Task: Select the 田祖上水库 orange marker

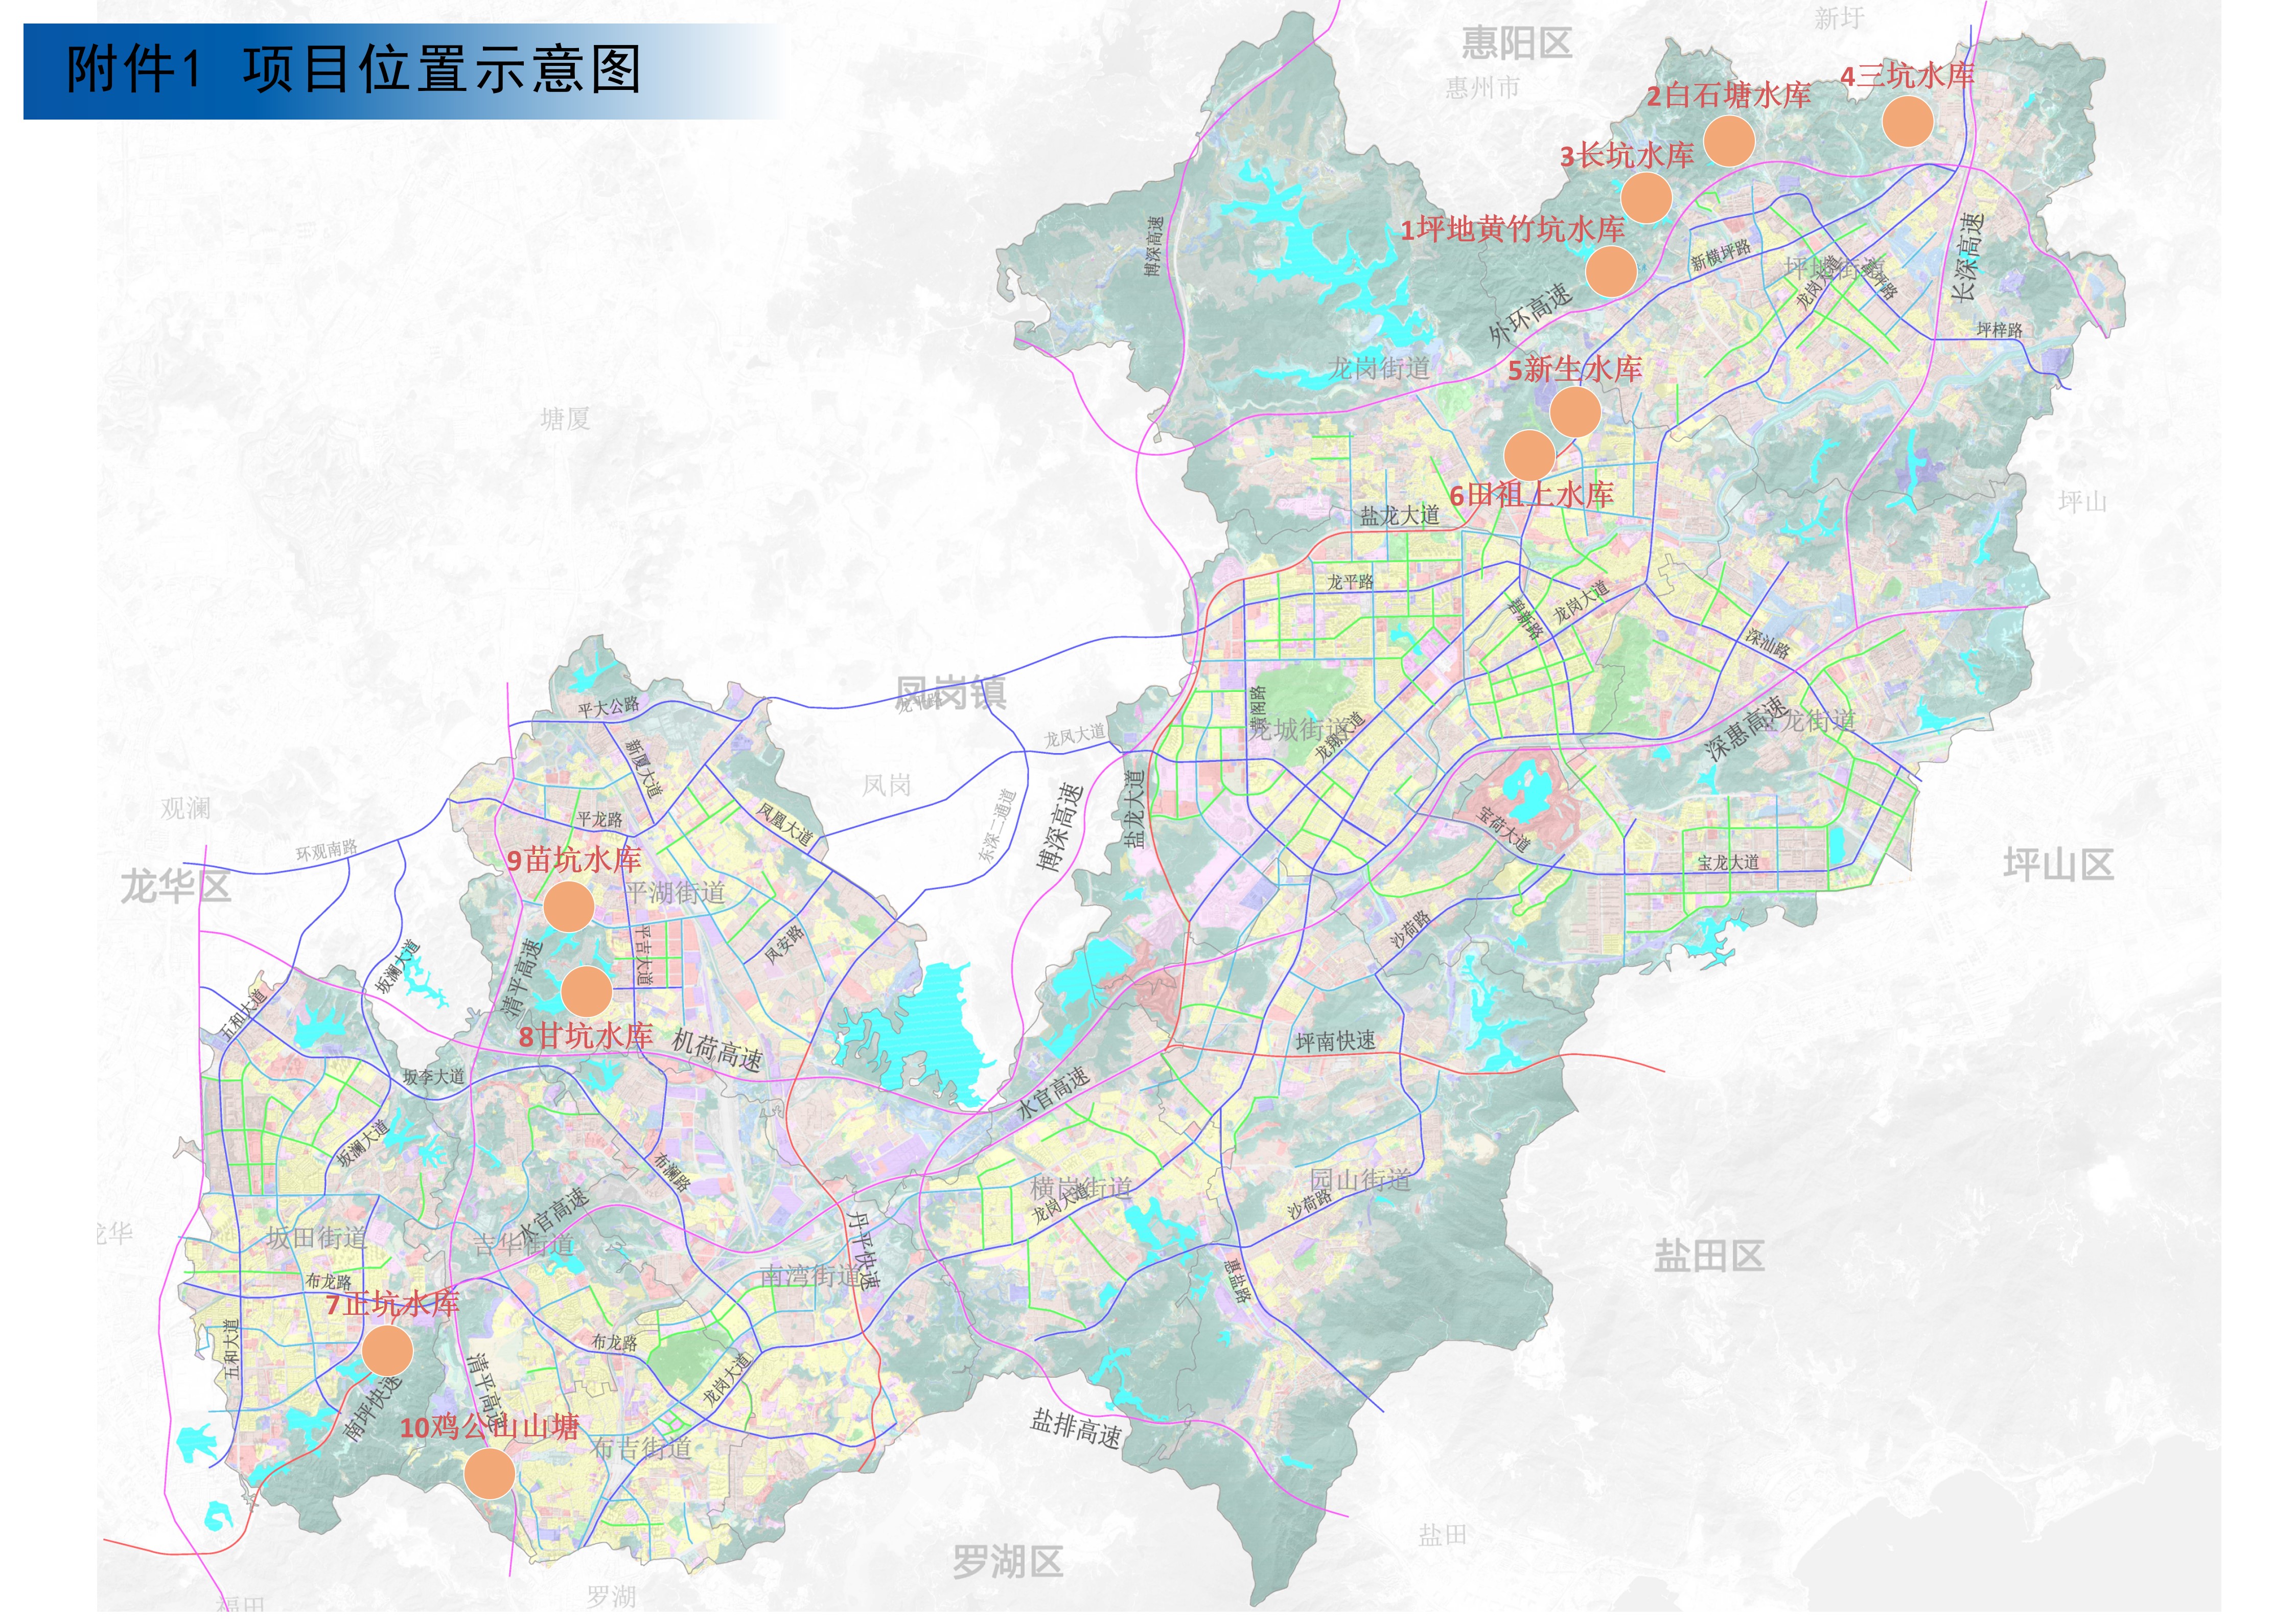Action: tap(1529, 455)
